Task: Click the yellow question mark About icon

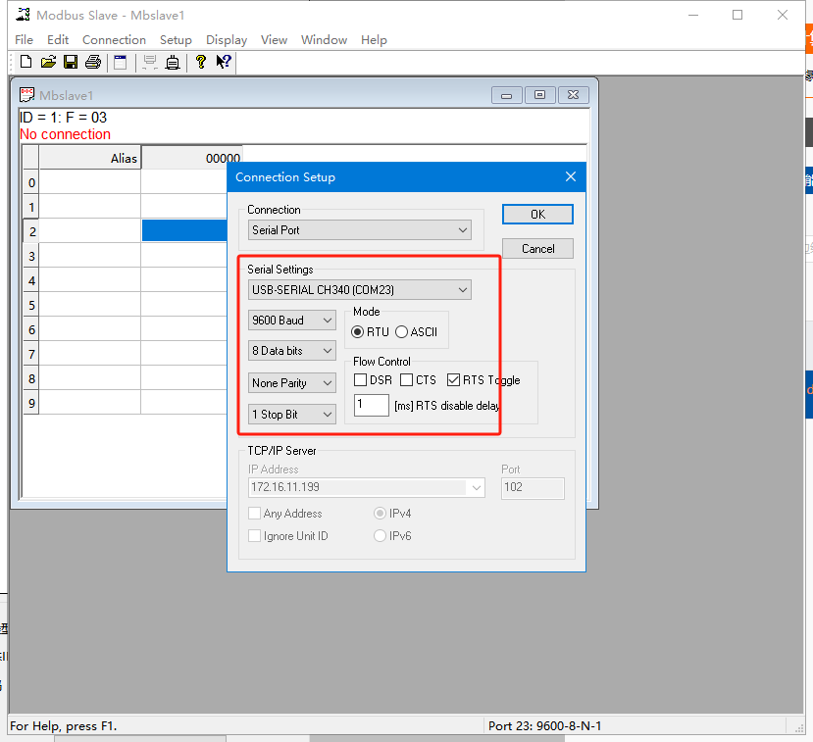Action: [x=201, y=63]
